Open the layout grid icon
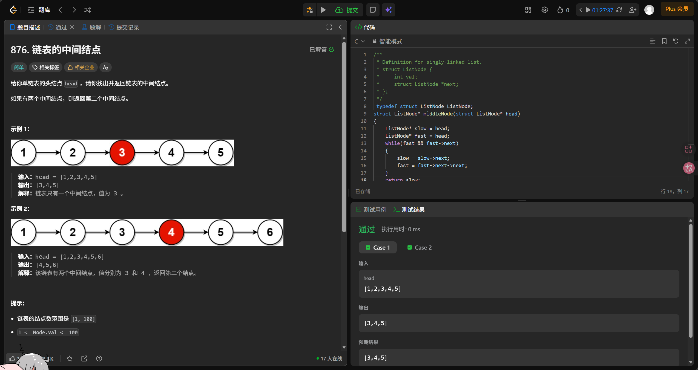This screenshot has height=370, width=698. pyautogui.click(x=528, y=10)
